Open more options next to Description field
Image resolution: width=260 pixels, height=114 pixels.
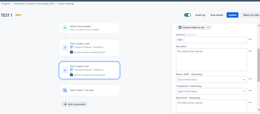point(250,51)
